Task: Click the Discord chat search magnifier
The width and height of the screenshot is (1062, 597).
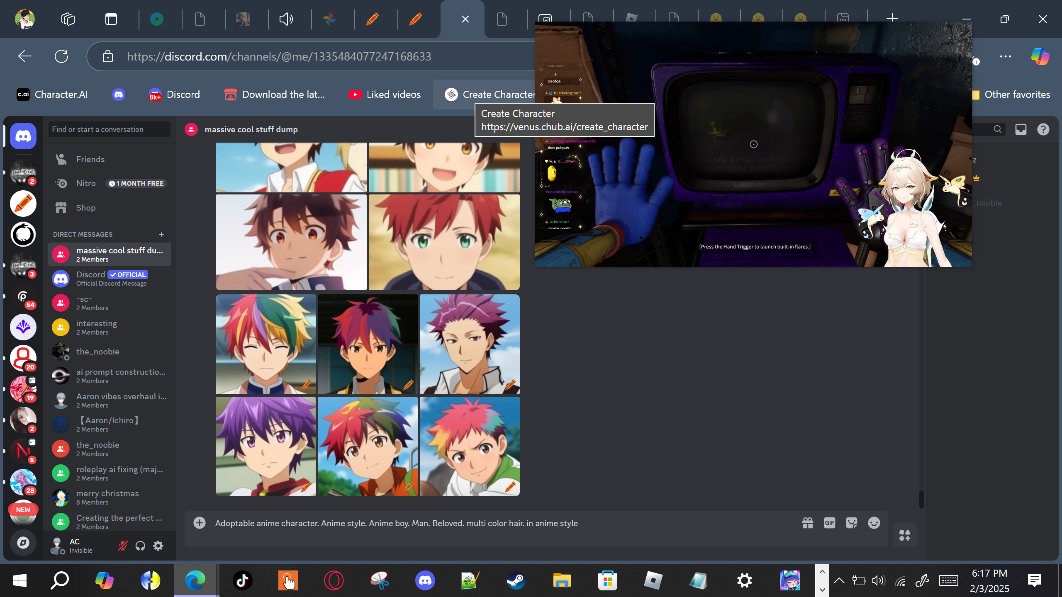Action: 998,129
